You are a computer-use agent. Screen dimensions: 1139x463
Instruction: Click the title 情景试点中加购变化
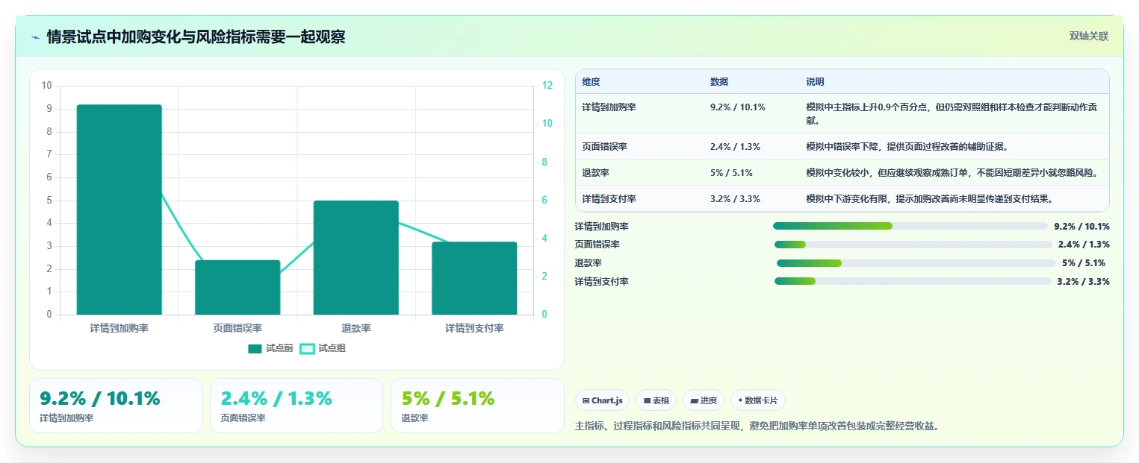pyautogui.click(x=196, y=37)
